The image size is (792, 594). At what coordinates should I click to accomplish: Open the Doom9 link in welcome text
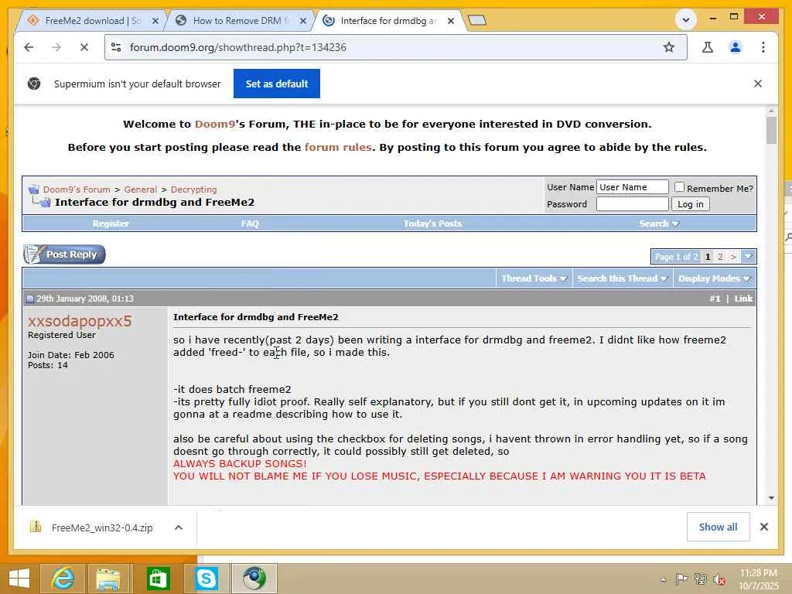click(215, 125)
